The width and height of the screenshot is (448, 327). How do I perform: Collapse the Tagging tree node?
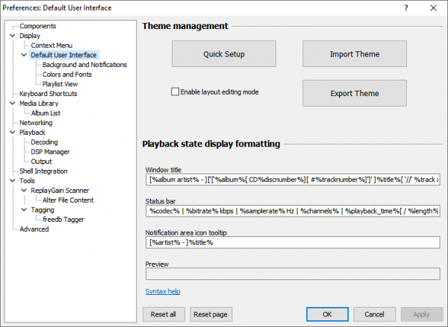click(25, 210)
